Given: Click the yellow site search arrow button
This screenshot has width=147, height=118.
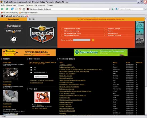Looking at the screenshot, I should [93, 40].
